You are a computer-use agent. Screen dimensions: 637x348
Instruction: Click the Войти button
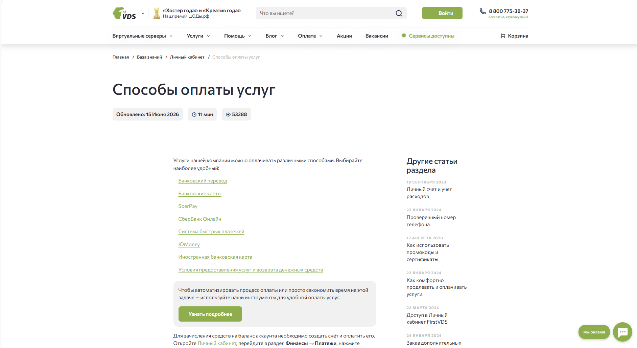coord(442,13)
